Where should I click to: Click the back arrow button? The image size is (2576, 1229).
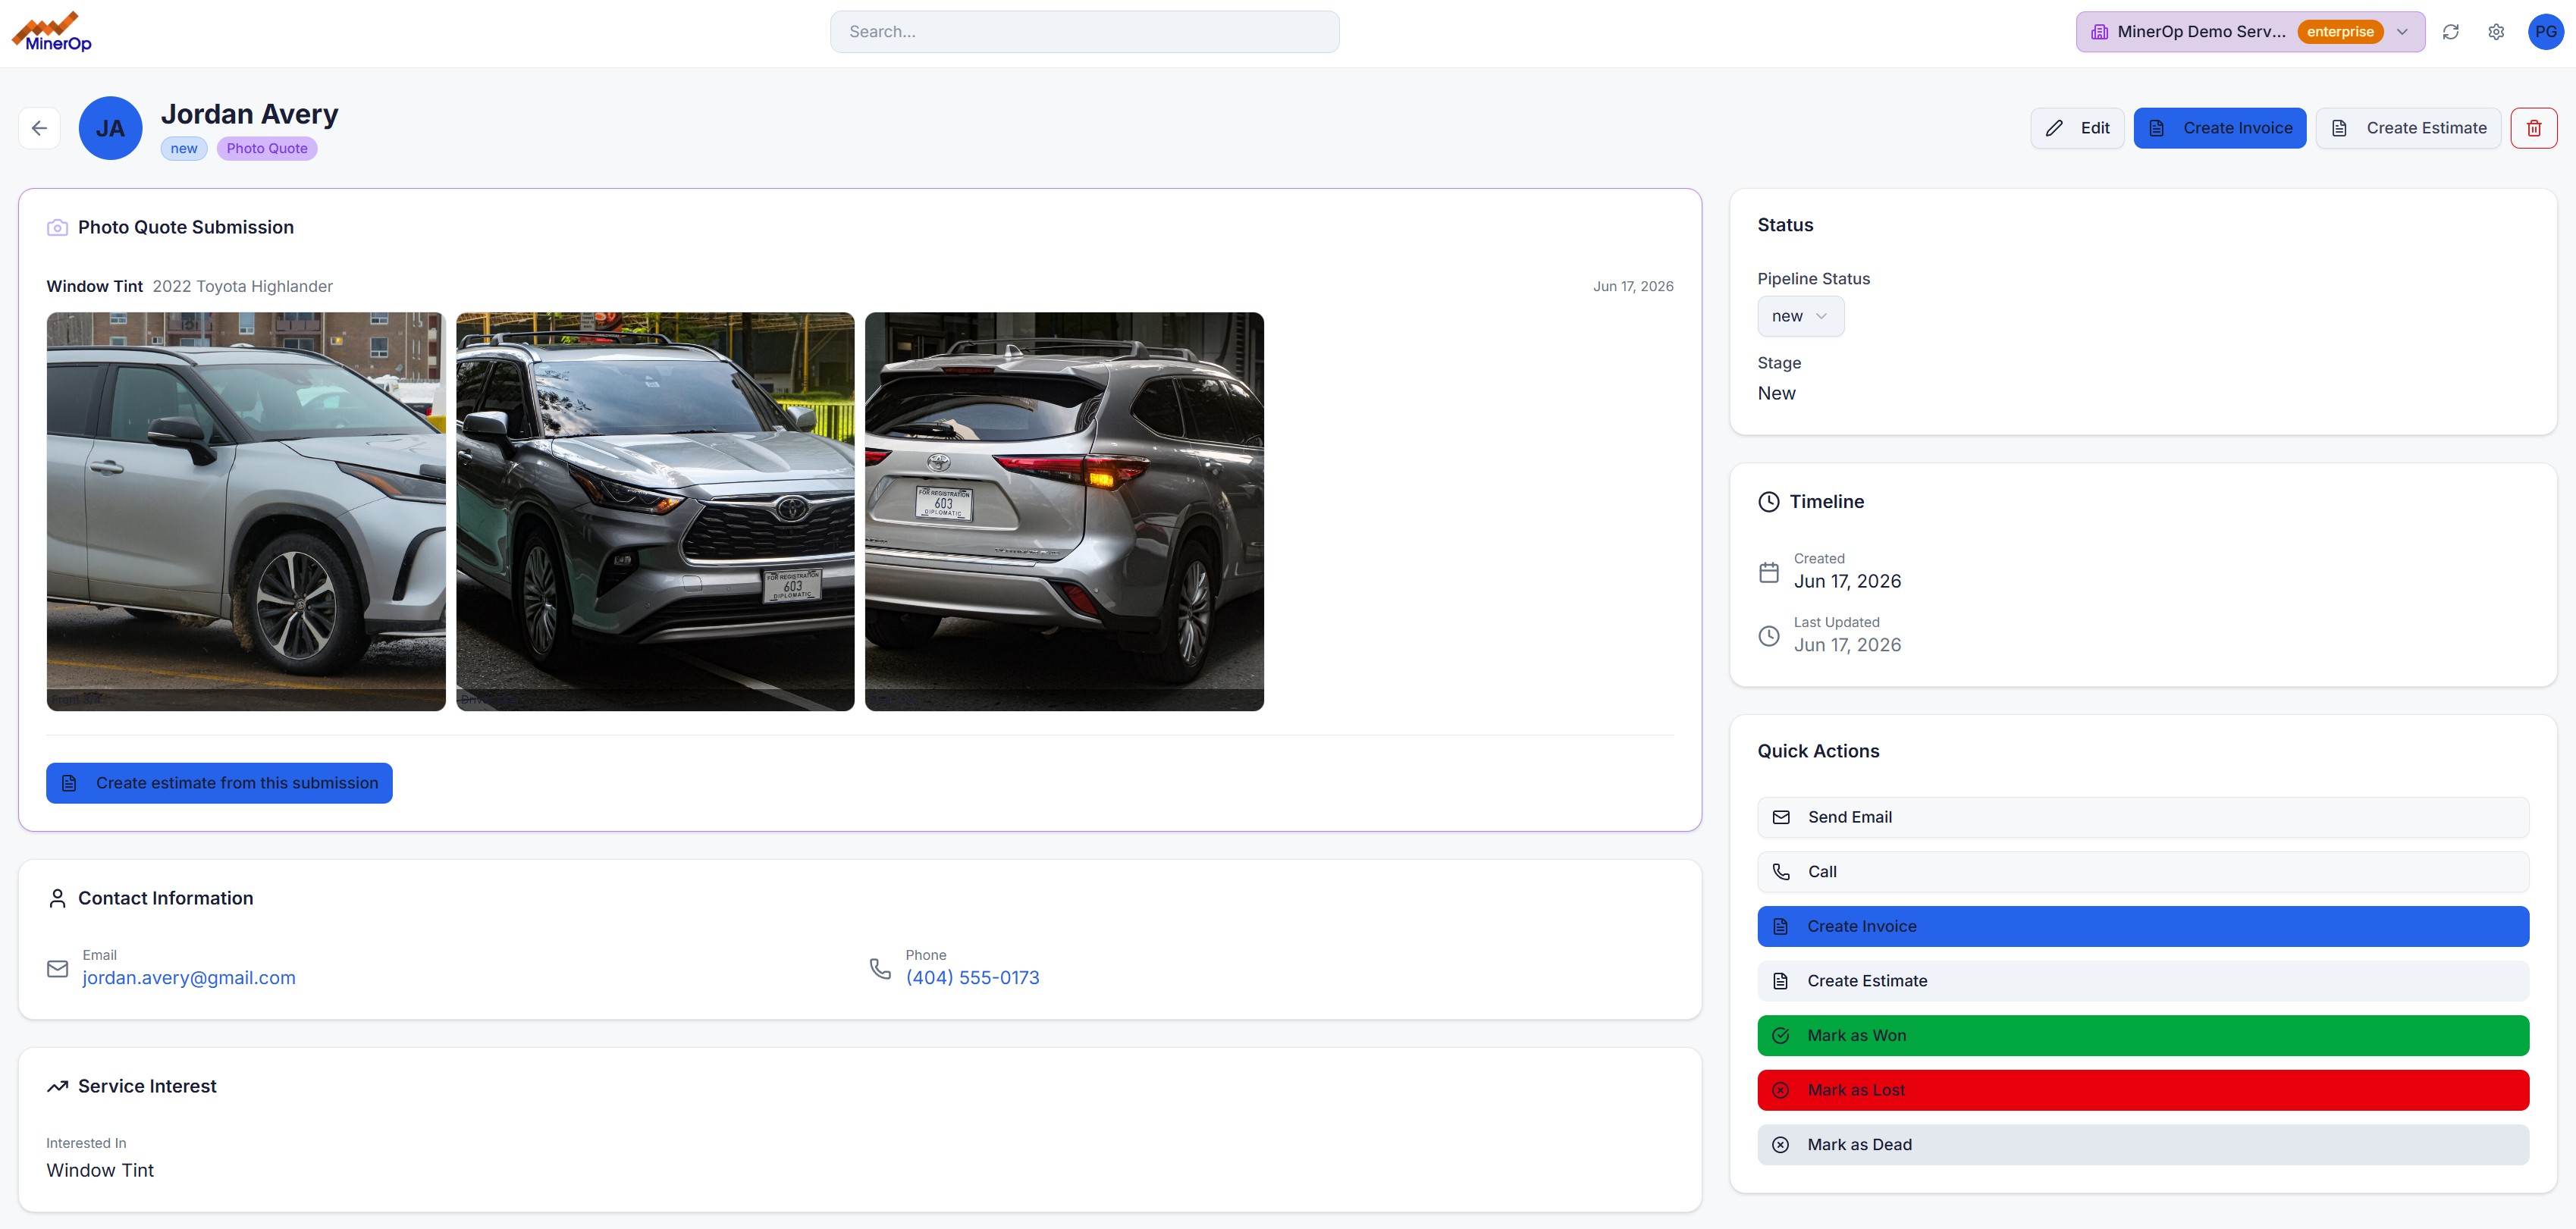[39, 128]
